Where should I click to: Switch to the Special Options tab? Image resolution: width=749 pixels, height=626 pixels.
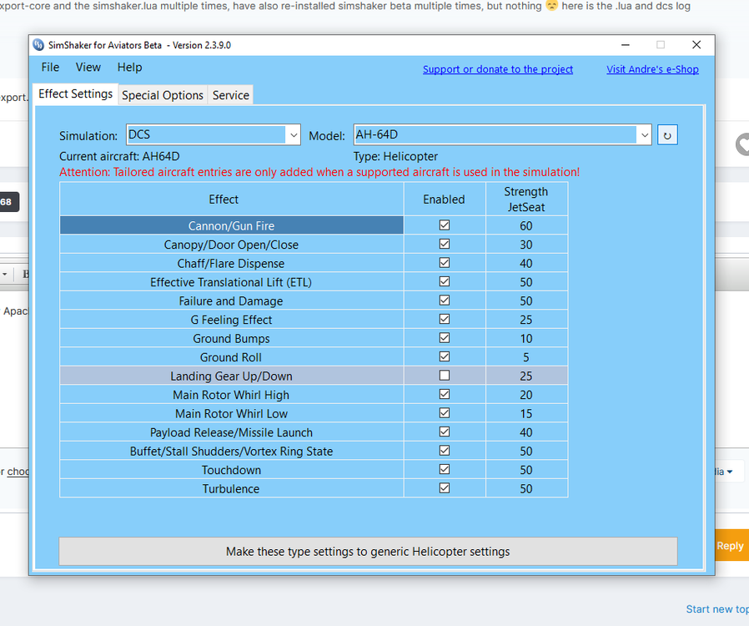[163, 94]
